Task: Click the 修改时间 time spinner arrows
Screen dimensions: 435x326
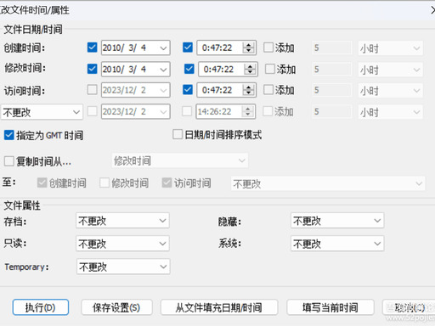Action: coord(250,70)
